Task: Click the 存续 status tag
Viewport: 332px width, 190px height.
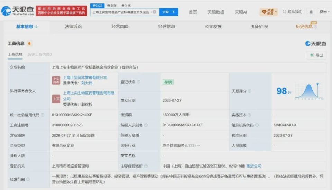Action: coord(168,82)
